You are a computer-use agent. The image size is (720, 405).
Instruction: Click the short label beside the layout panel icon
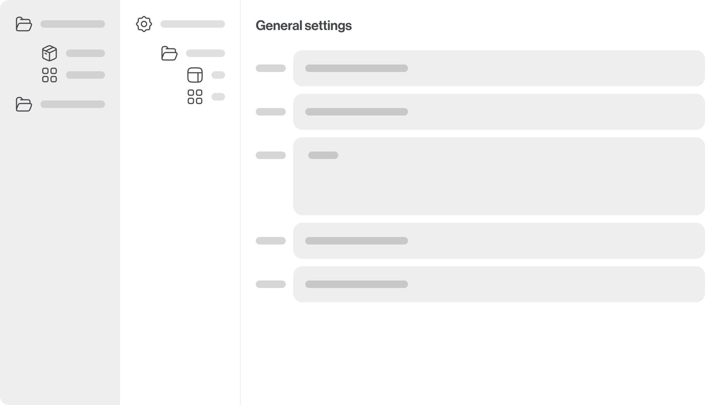218,75
